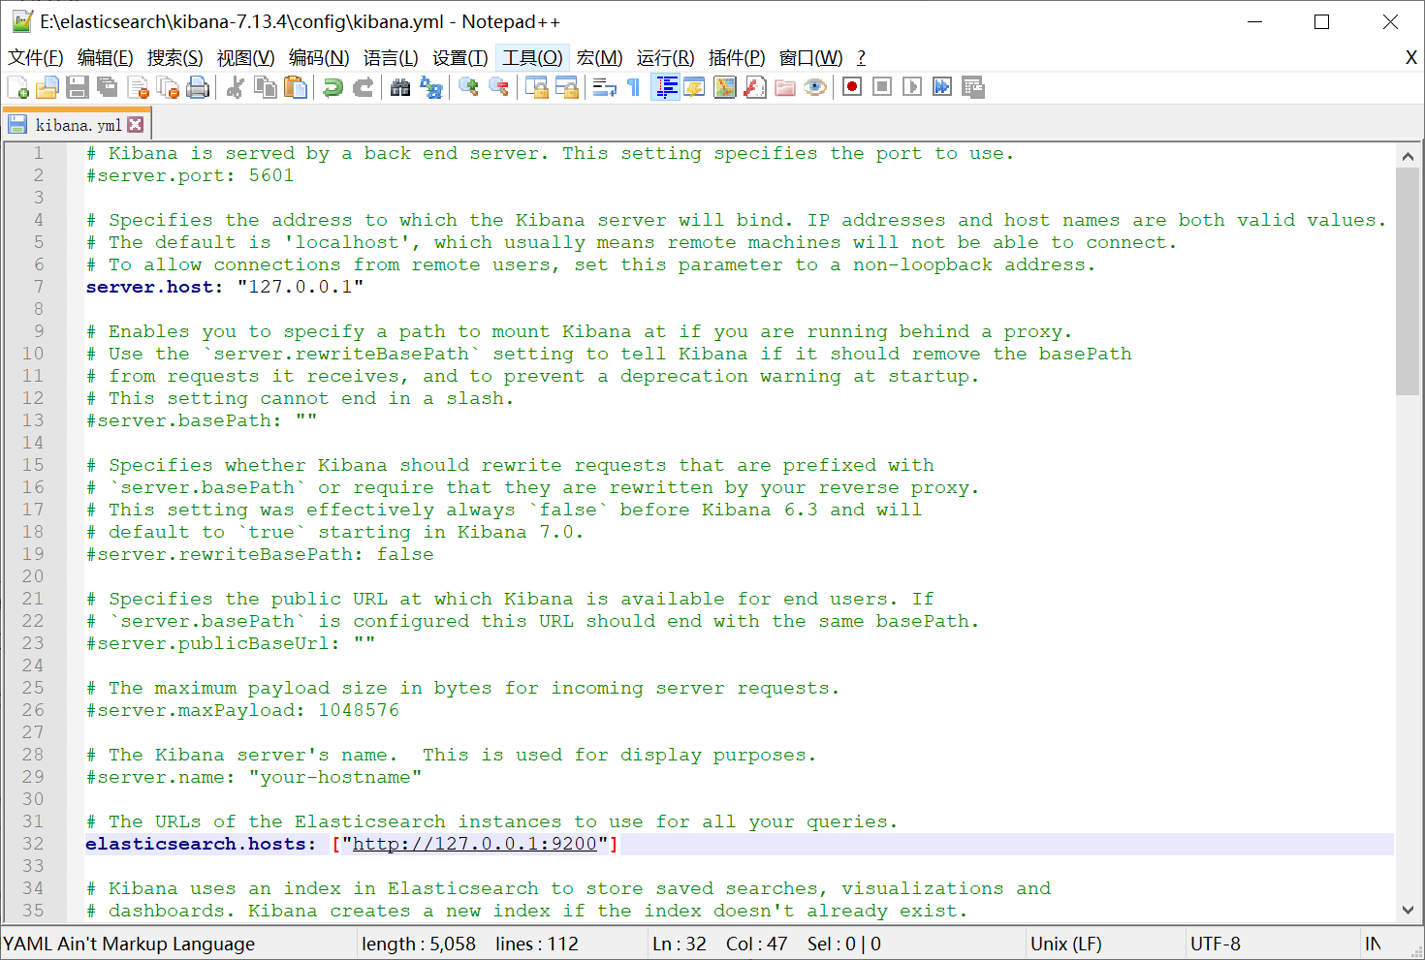Select the kibana.yml tab
Screen dimensions: 1425x960
pyautogui.click(x=78, y=125)
